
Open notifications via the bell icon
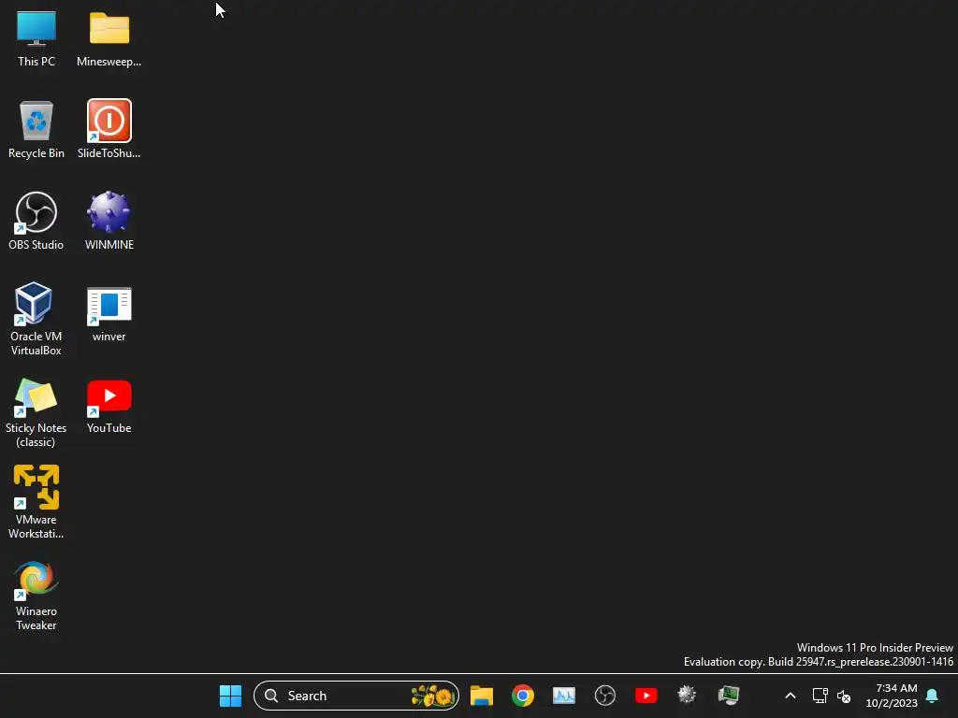[x=933, y=696]
